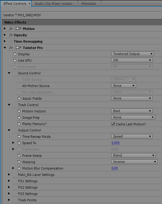The image size is (162, 204).
Task: Open the Display dropdown Twixtored Output
Action: click(x=132, y=54)
